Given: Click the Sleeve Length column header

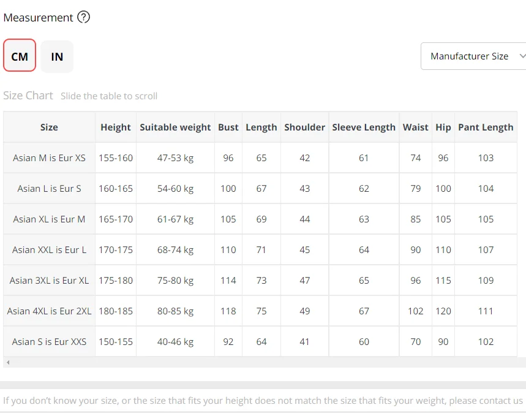Looking at the screenshot, I should click(x=364, y=127).
